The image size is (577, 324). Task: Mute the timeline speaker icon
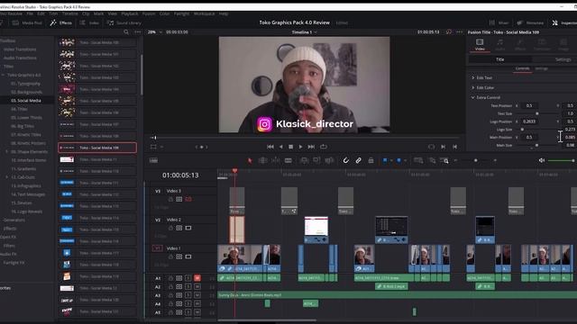pyautogui.click(x=542, y=160)
